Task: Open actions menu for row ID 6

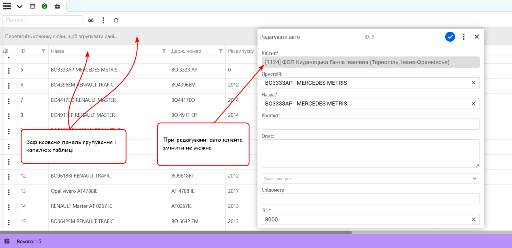Action: (x=9, y=86)
